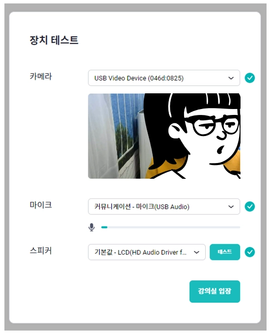Click the 카메라 label
Image resolution: width=269 pixels, height=334 pixels.
coord(41,76)
